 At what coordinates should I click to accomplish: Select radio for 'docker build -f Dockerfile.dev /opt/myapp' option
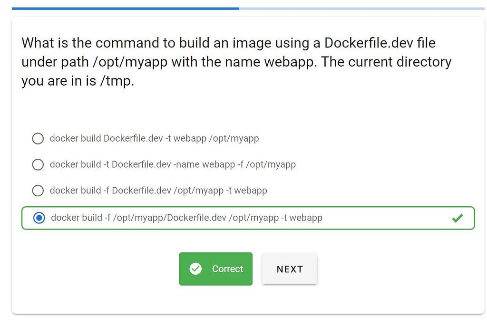[x=38, y=191]
